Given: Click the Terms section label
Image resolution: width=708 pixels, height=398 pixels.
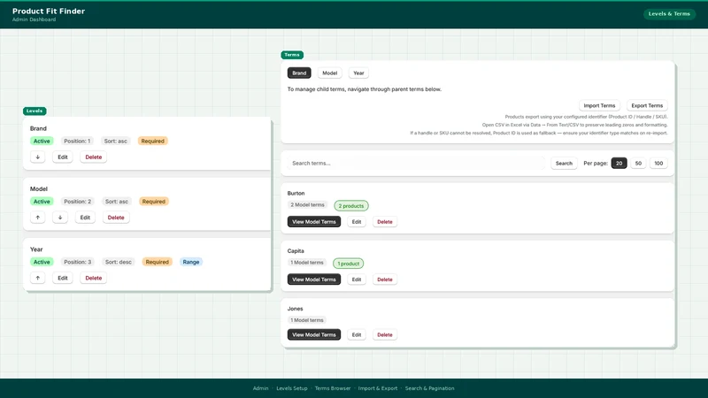Looking at the screenshot, I should (292, 55).
